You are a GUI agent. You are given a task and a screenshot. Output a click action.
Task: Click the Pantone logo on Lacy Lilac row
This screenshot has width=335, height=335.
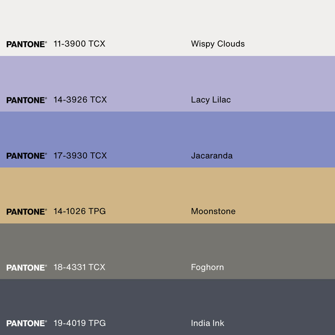click(26, 100)
